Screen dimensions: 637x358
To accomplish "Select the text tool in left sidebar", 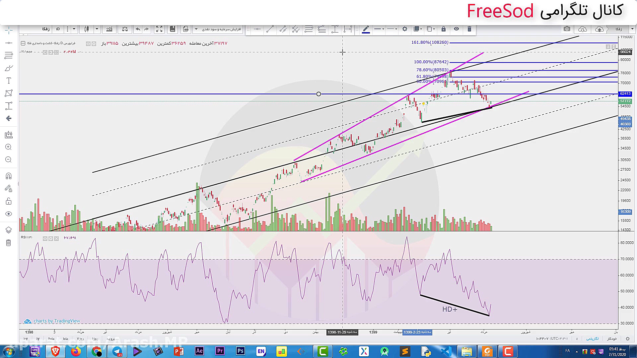I will pos(9,81).
